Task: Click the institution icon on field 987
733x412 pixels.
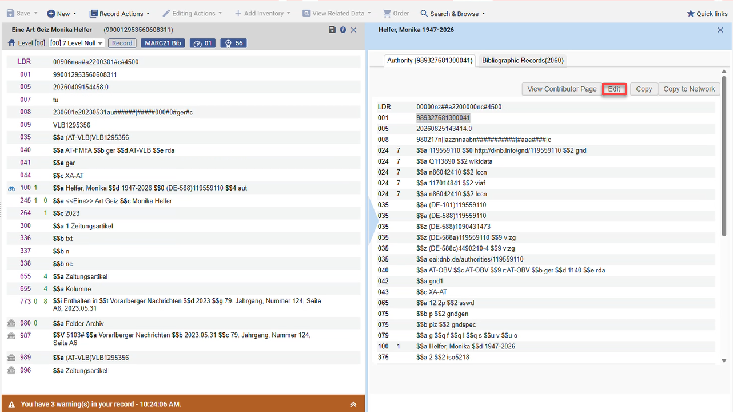Action: pyautogui.click(x=11, y=336)
